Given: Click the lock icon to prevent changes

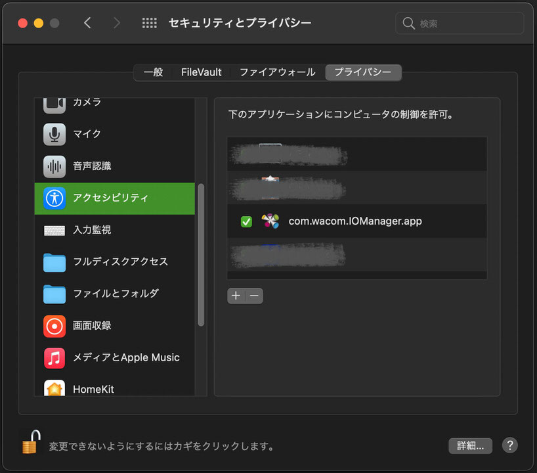Looking at the screenshot, I should point(31,442).
